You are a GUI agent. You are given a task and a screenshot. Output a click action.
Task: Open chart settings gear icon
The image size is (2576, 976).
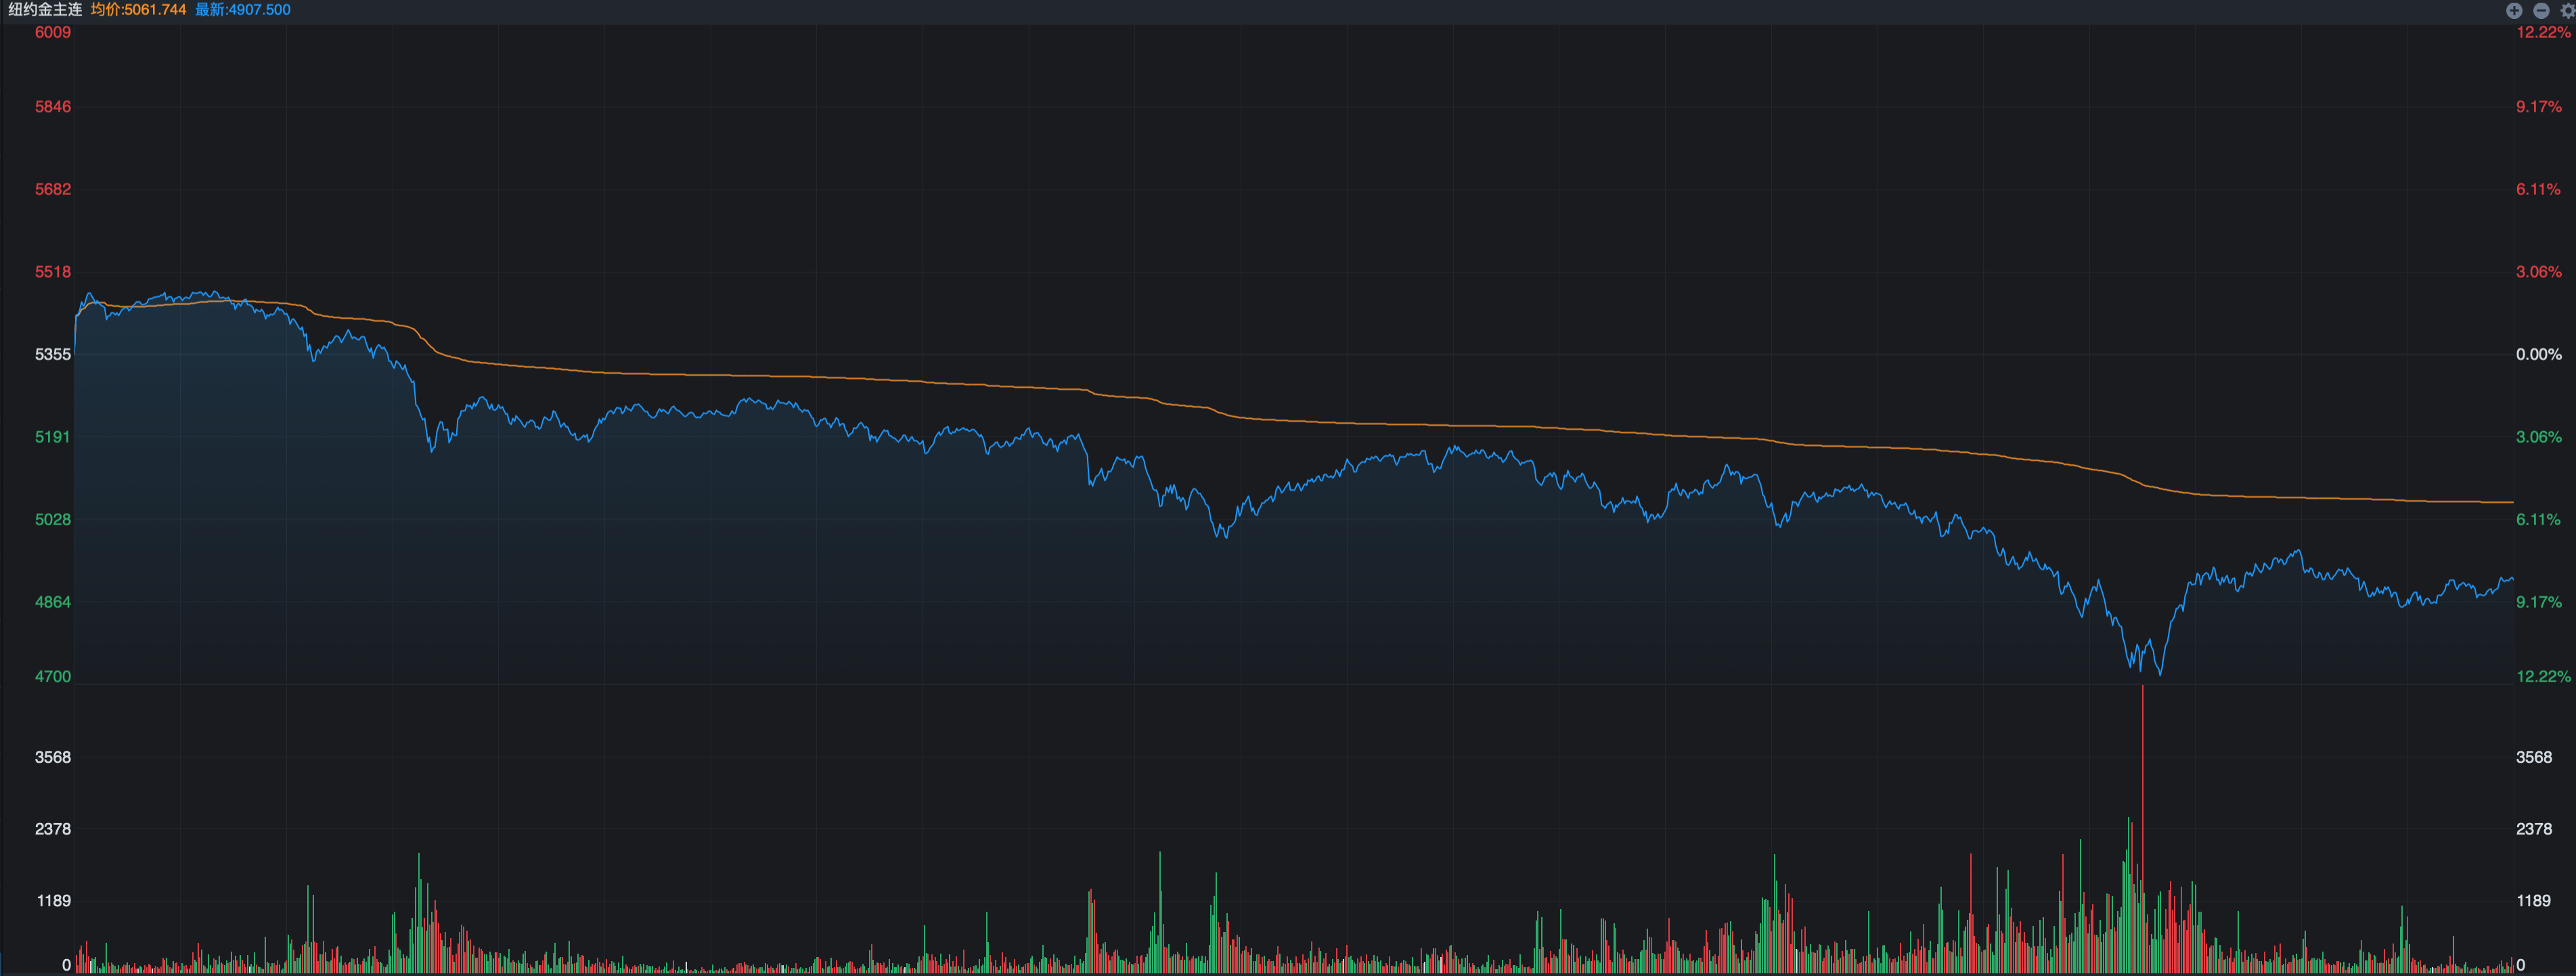click(2567, 10)
